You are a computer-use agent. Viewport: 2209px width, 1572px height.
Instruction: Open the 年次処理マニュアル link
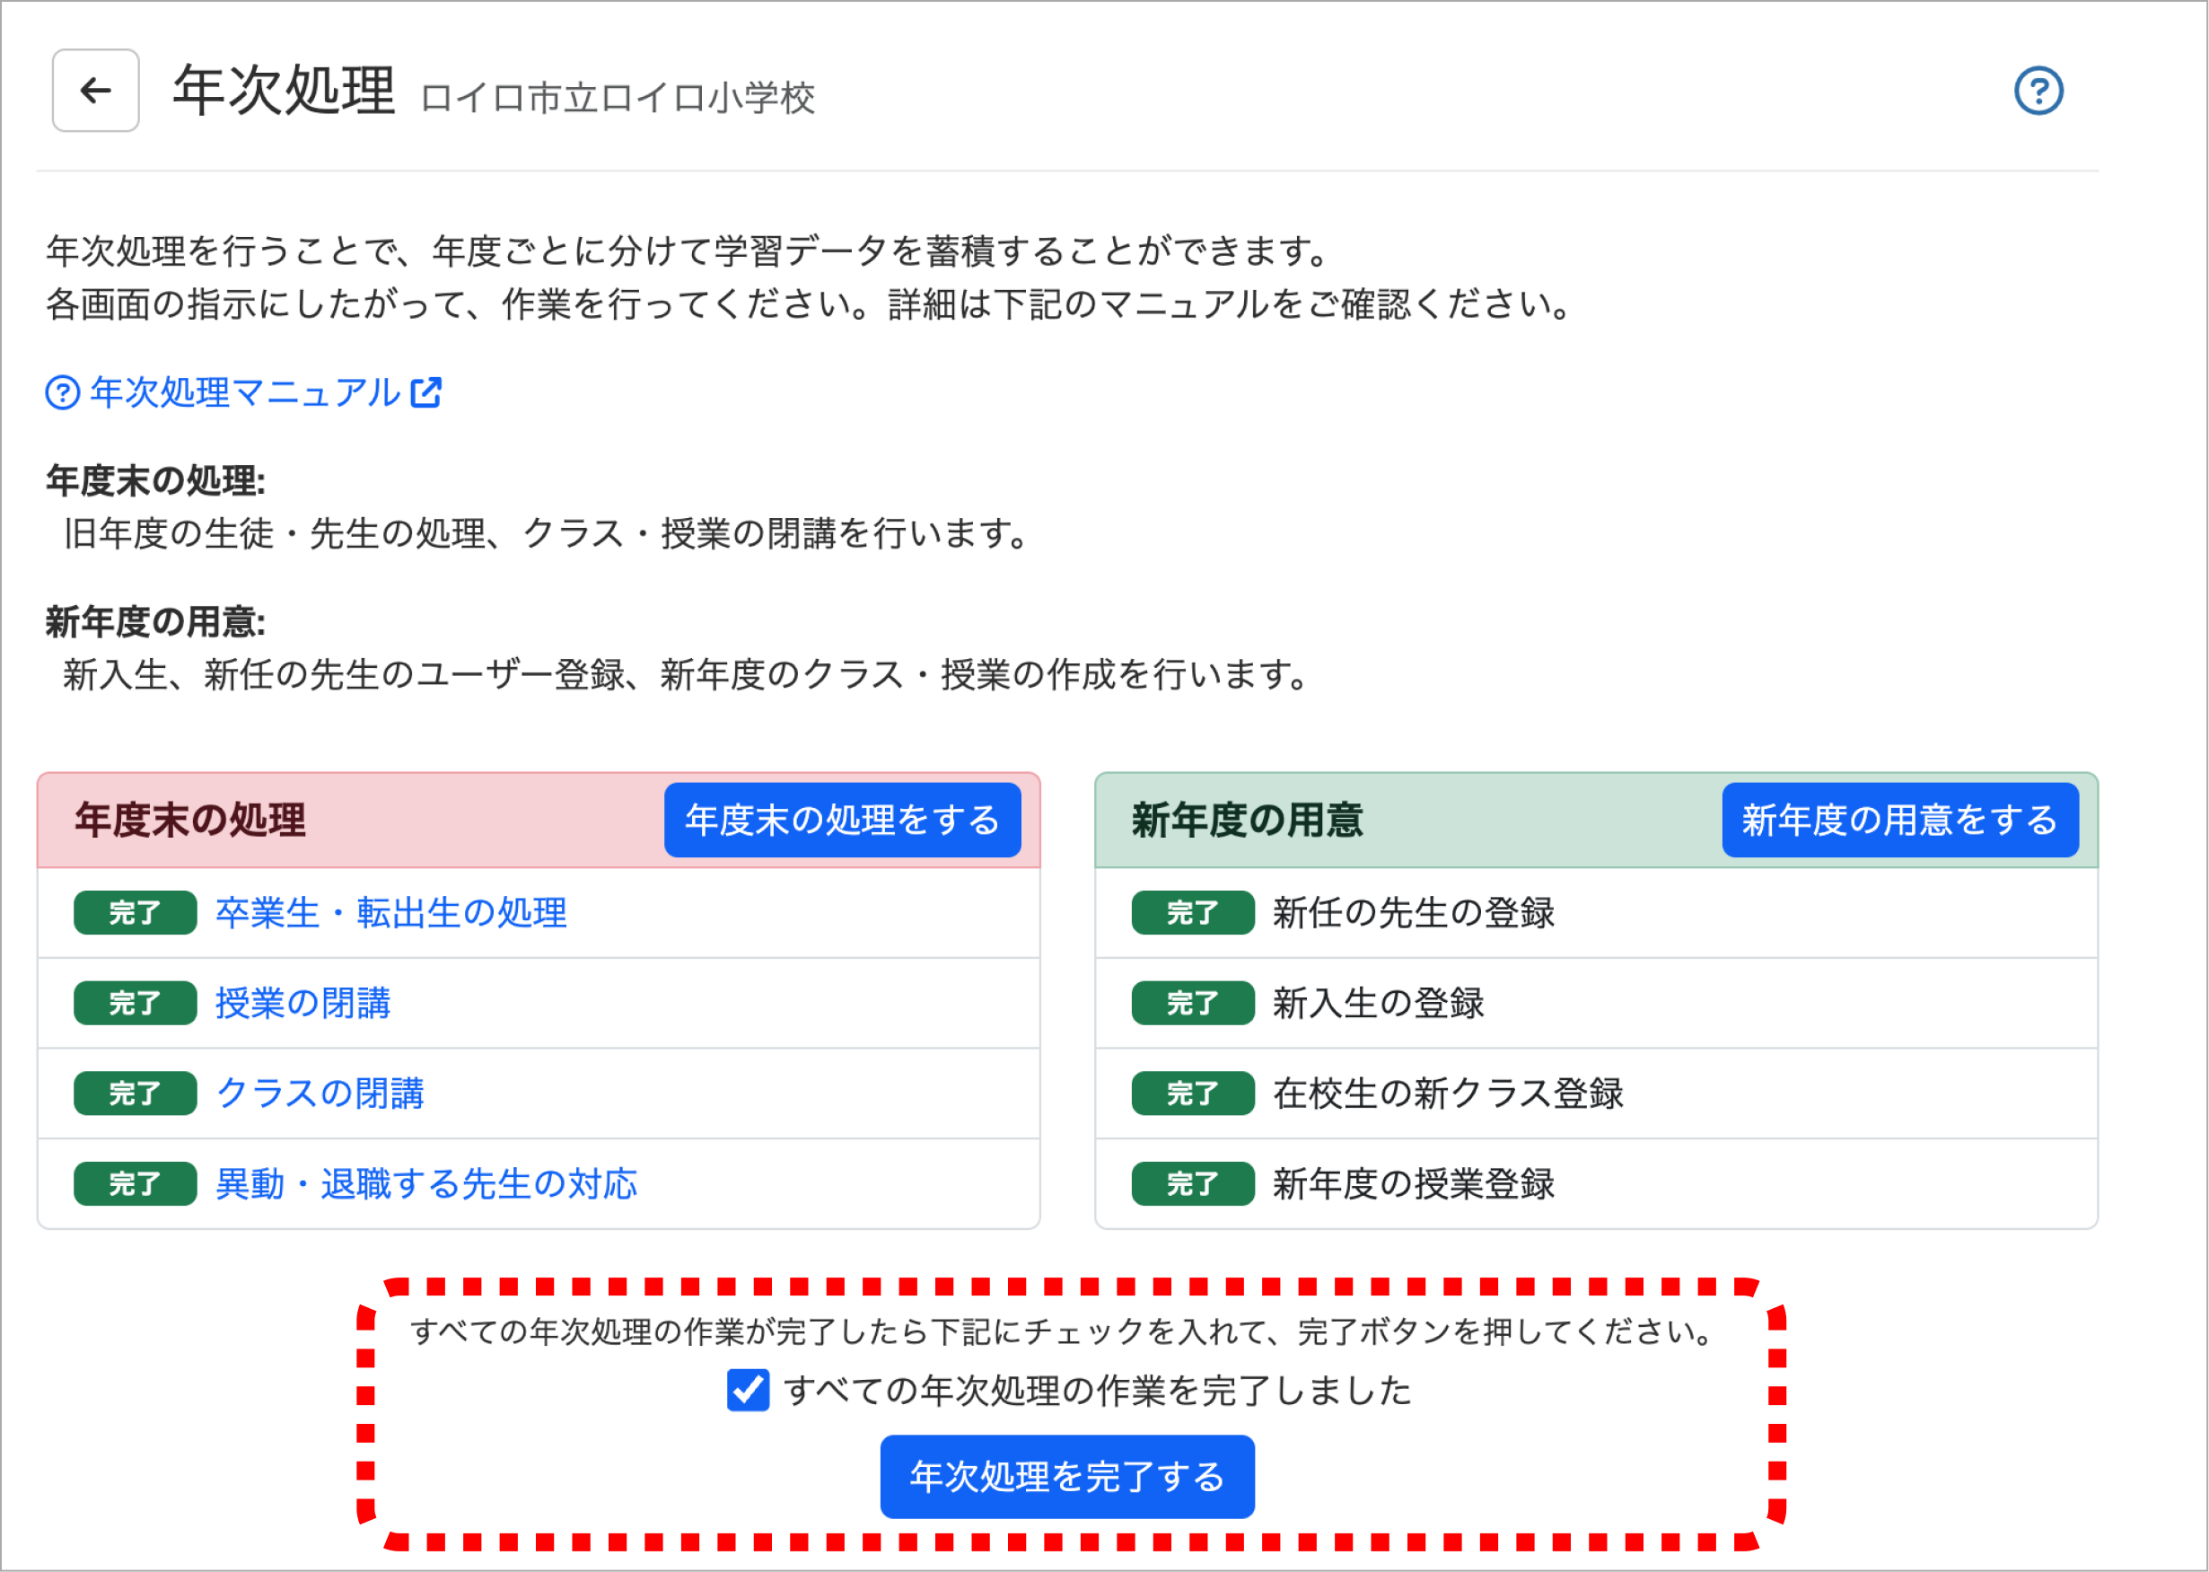[245, 393]
